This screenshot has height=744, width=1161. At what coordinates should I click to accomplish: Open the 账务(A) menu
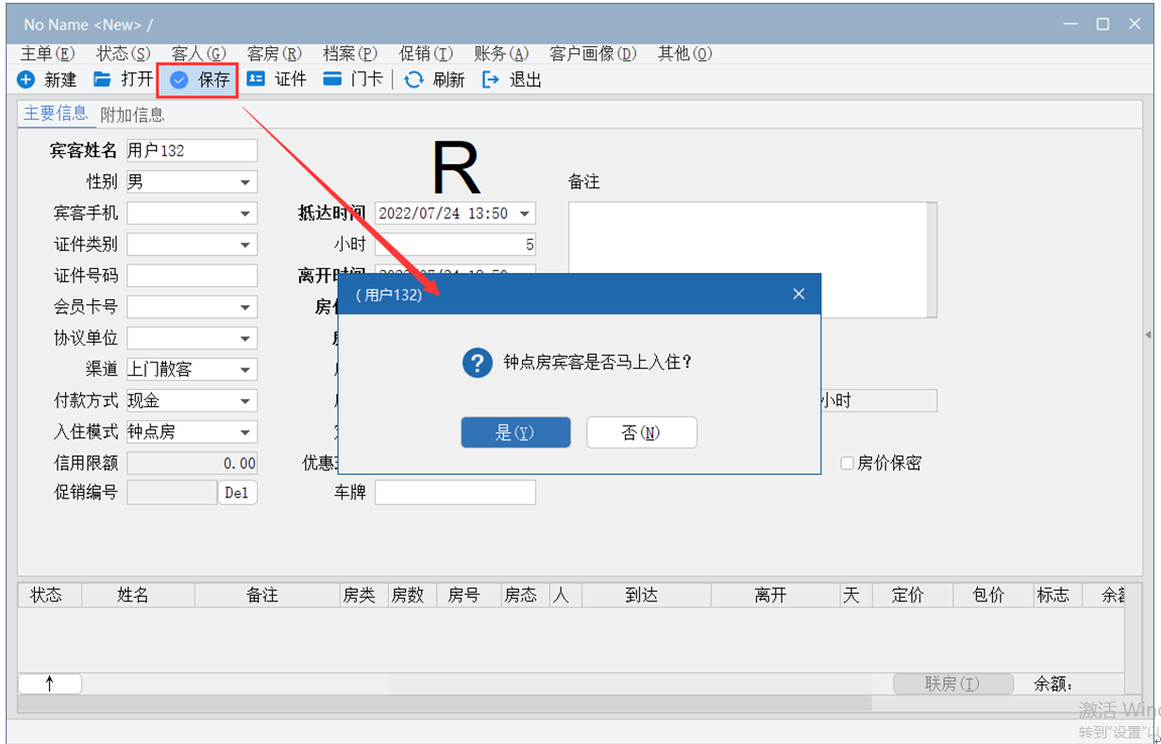pos(501,54)
